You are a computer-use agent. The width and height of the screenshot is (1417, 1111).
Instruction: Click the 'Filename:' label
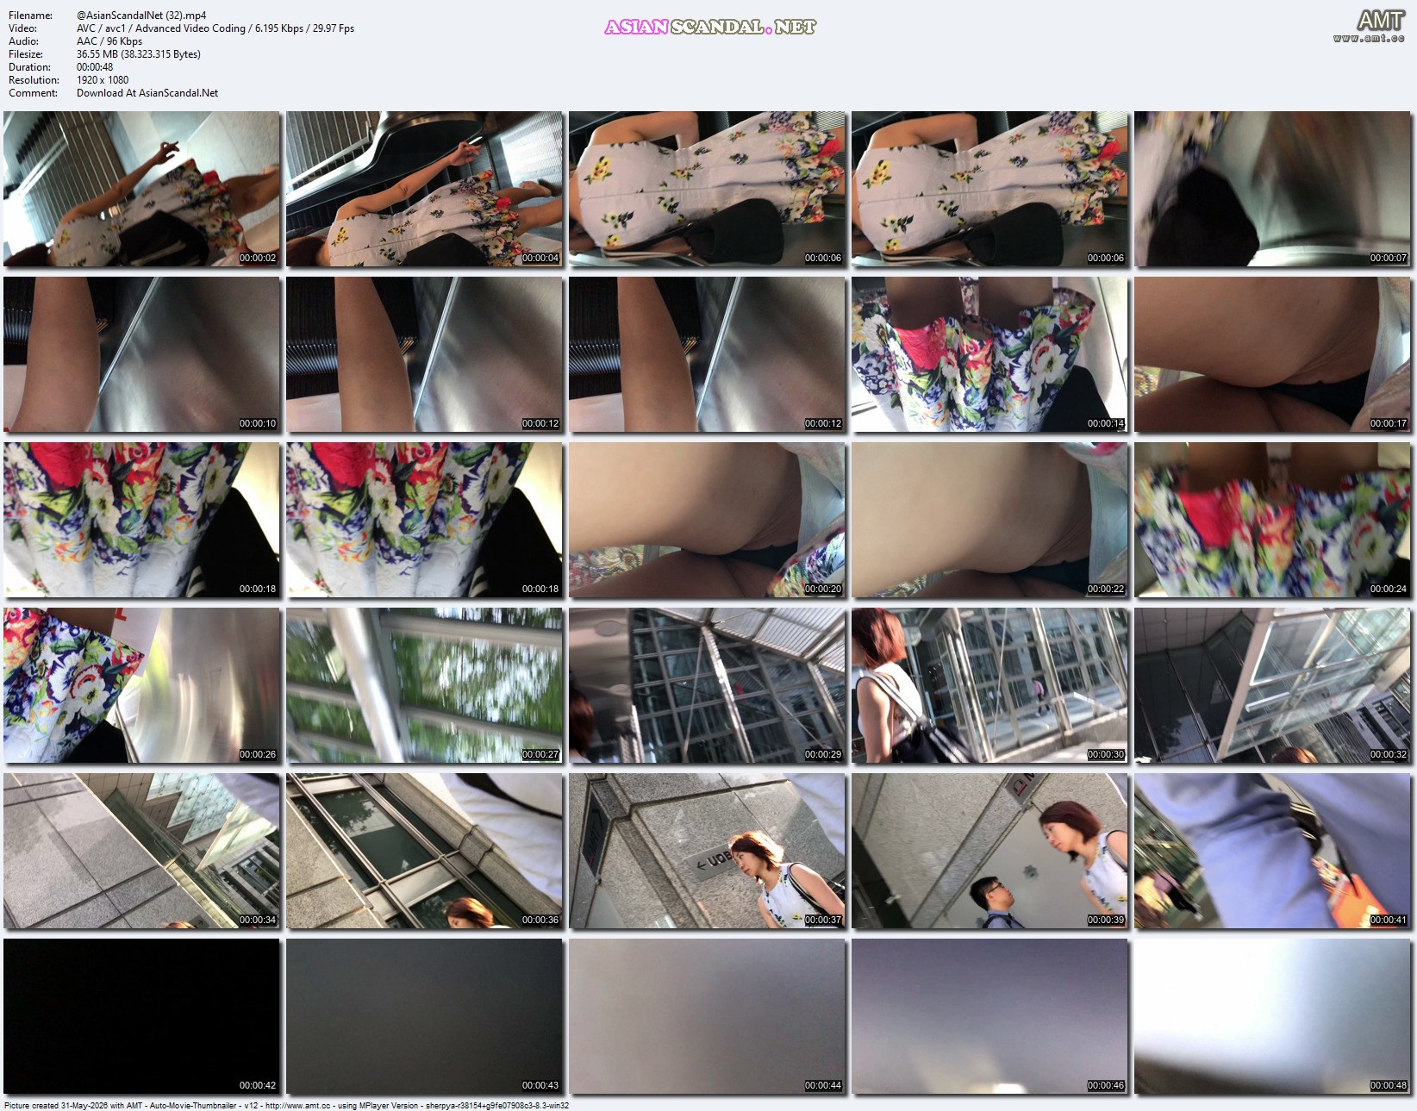[x=30, y=16]
